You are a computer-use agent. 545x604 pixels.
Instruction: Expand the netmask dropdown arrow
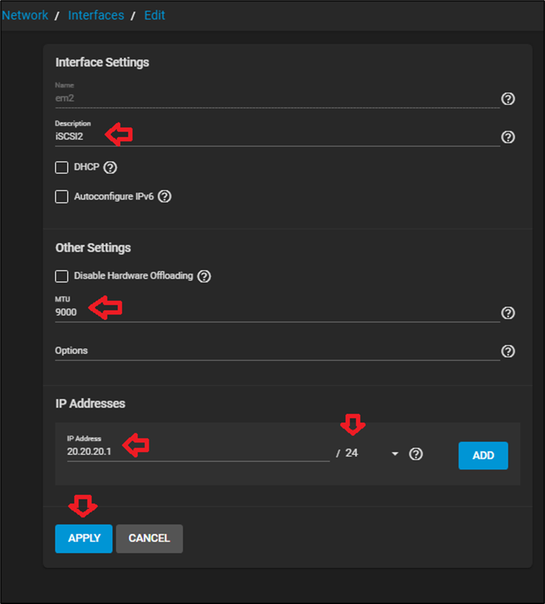(x=395, y=454)
